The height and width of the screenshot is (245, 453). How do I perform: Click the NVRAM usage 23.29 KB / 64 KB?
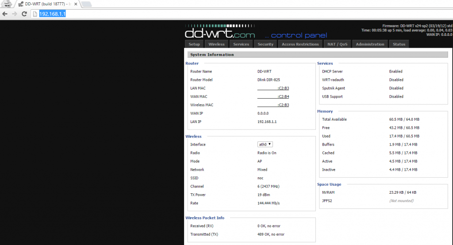pyautogui.click(x=403, y=192)
